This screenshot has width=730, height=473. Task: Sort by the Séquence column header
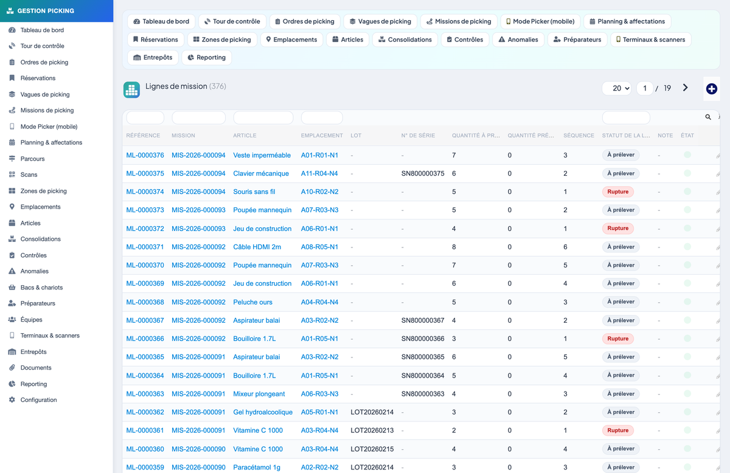point(579,136)
